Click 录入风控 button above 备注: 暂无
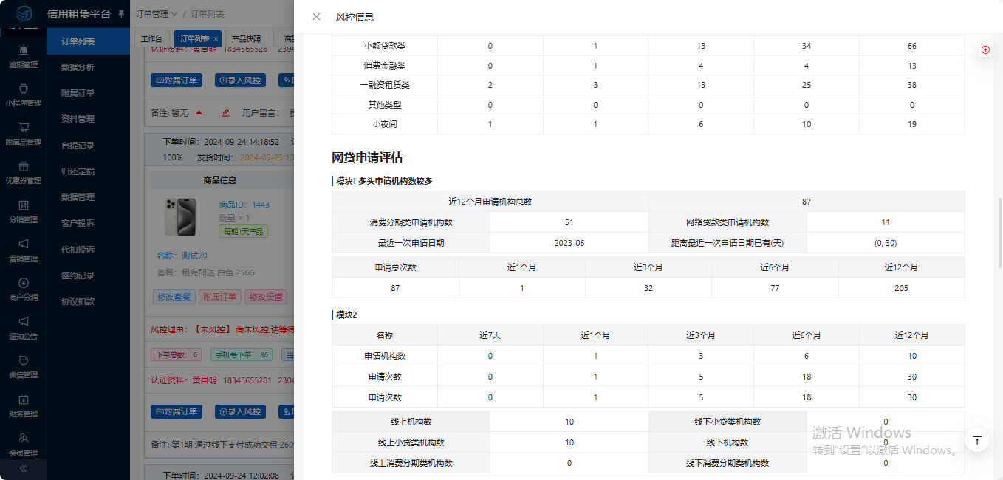The image size is (1003, 480). pos(240,80)
